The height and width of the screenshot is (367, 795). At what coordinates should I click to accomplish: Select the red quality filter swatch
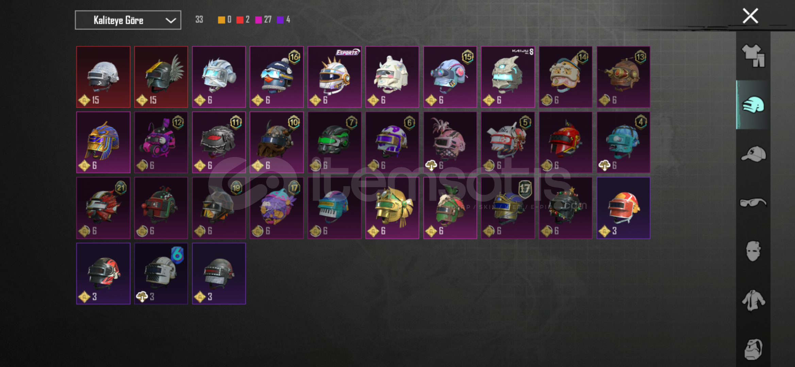(240, 20)
